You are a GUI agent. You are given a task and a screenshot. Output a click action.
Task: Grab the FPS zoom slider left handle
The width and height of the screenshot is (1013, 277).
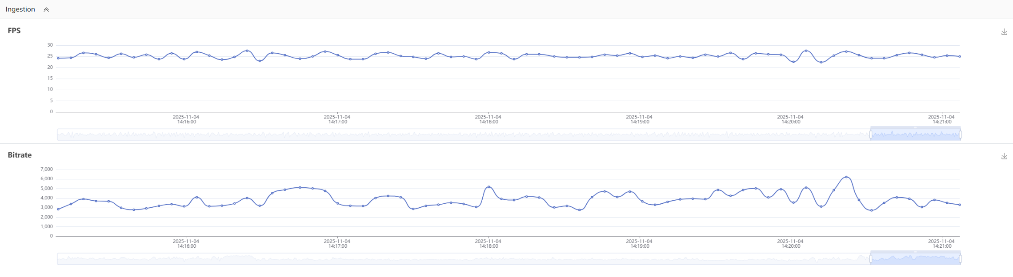point(871,135)
